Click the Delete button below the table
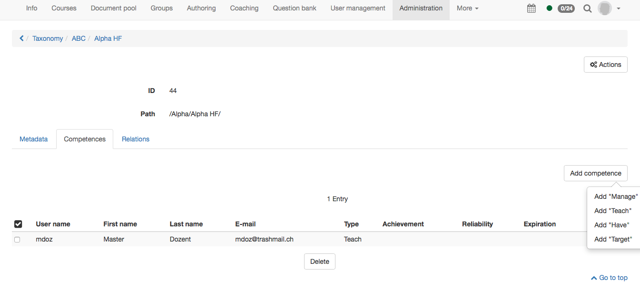The height and width of the screenshot is (289, 640). click(319, 261)
